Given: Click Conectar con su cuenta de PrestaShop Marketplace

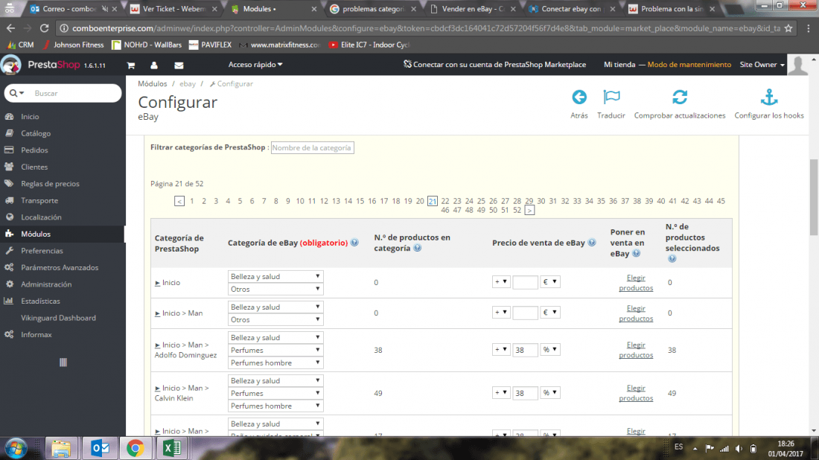Looking at the screenshot, I should point(494,65).
